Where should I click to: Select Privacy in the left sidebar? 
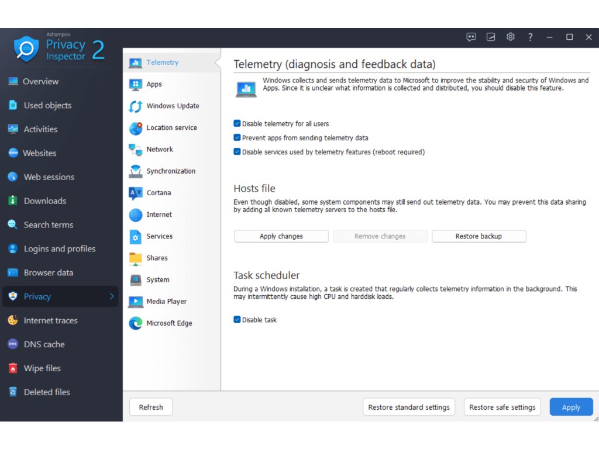60,296
